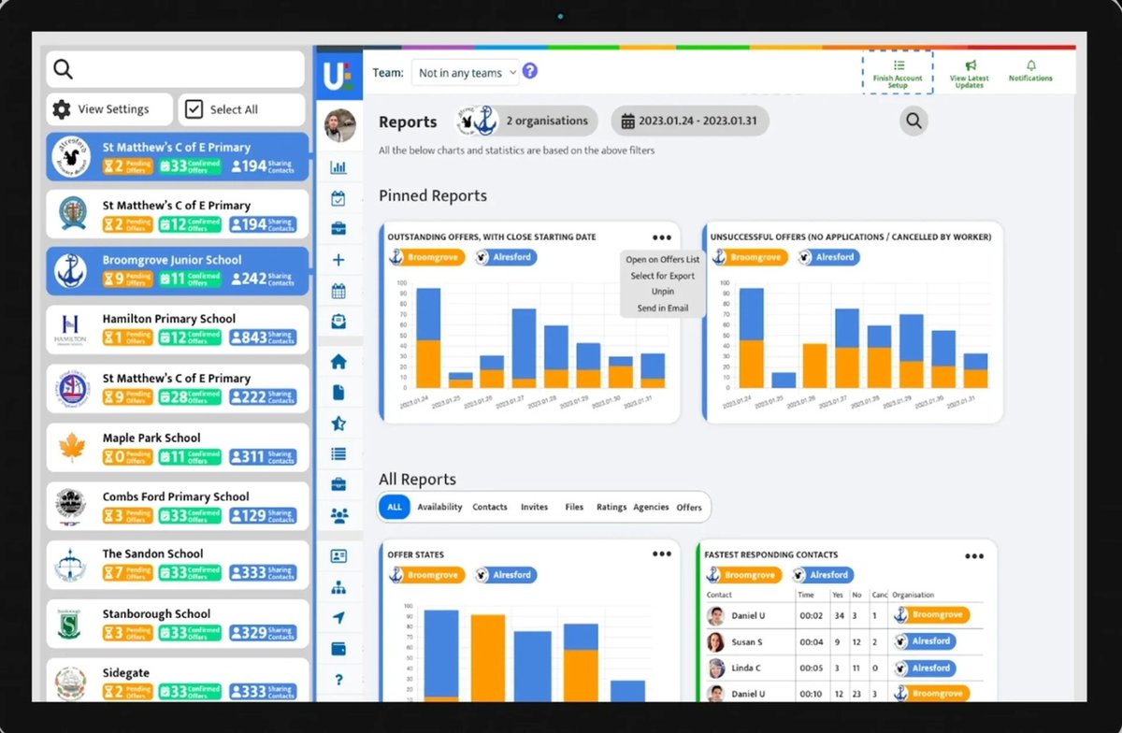This screenshot has width=1122, height=733.
Task: Toggle Alresford chip on Outstanding Offers card
Action: (x=506, y=257)
